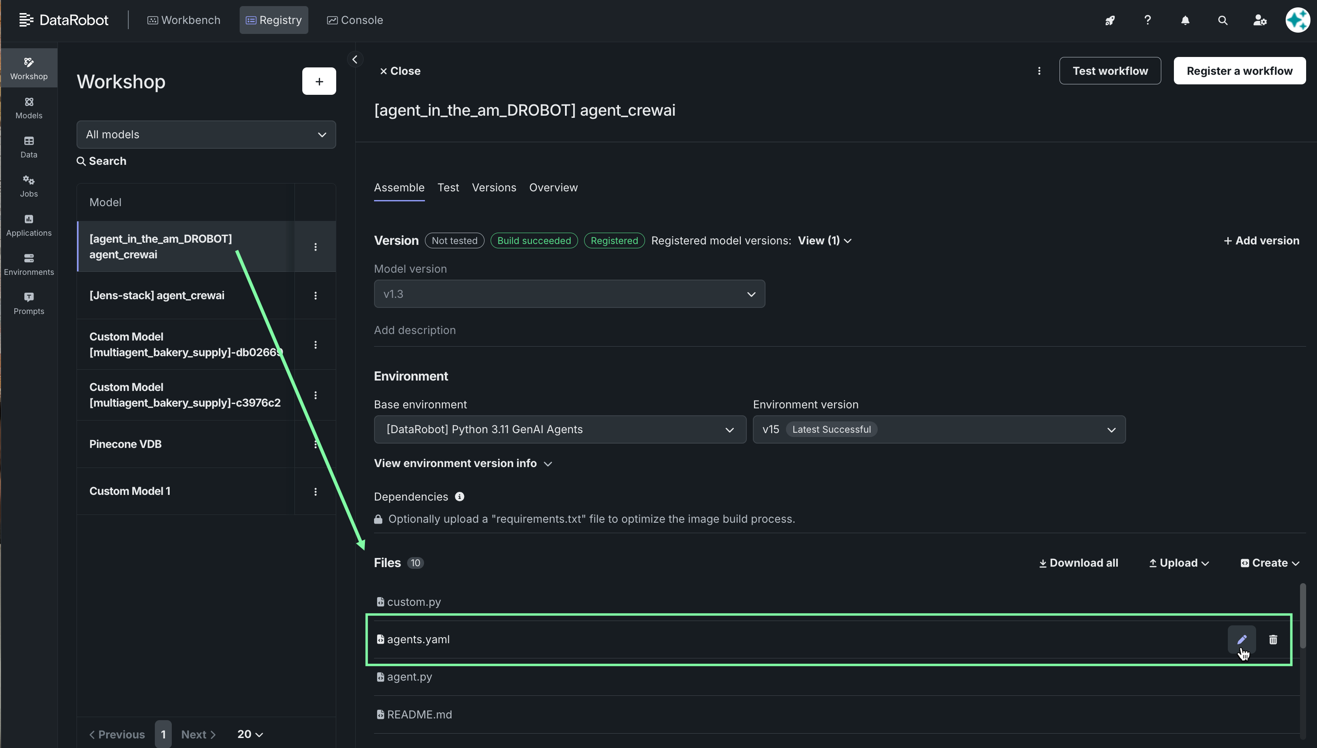Open the notifications bell icon

[1185, 20]
